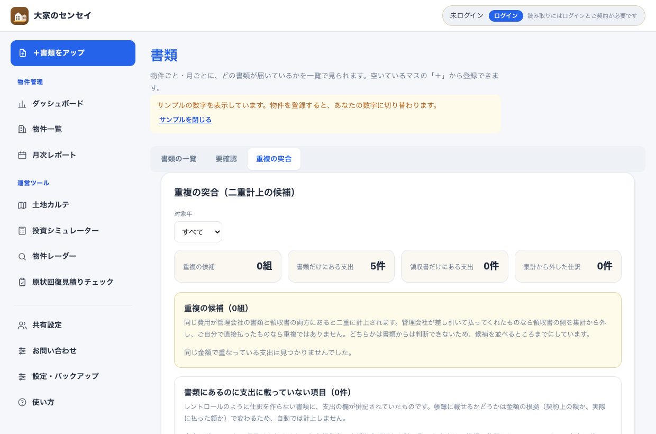This screenshot has width=656, height=434.
Task: Open 原状回復見積りチェック tool
Action: point(73,282)
